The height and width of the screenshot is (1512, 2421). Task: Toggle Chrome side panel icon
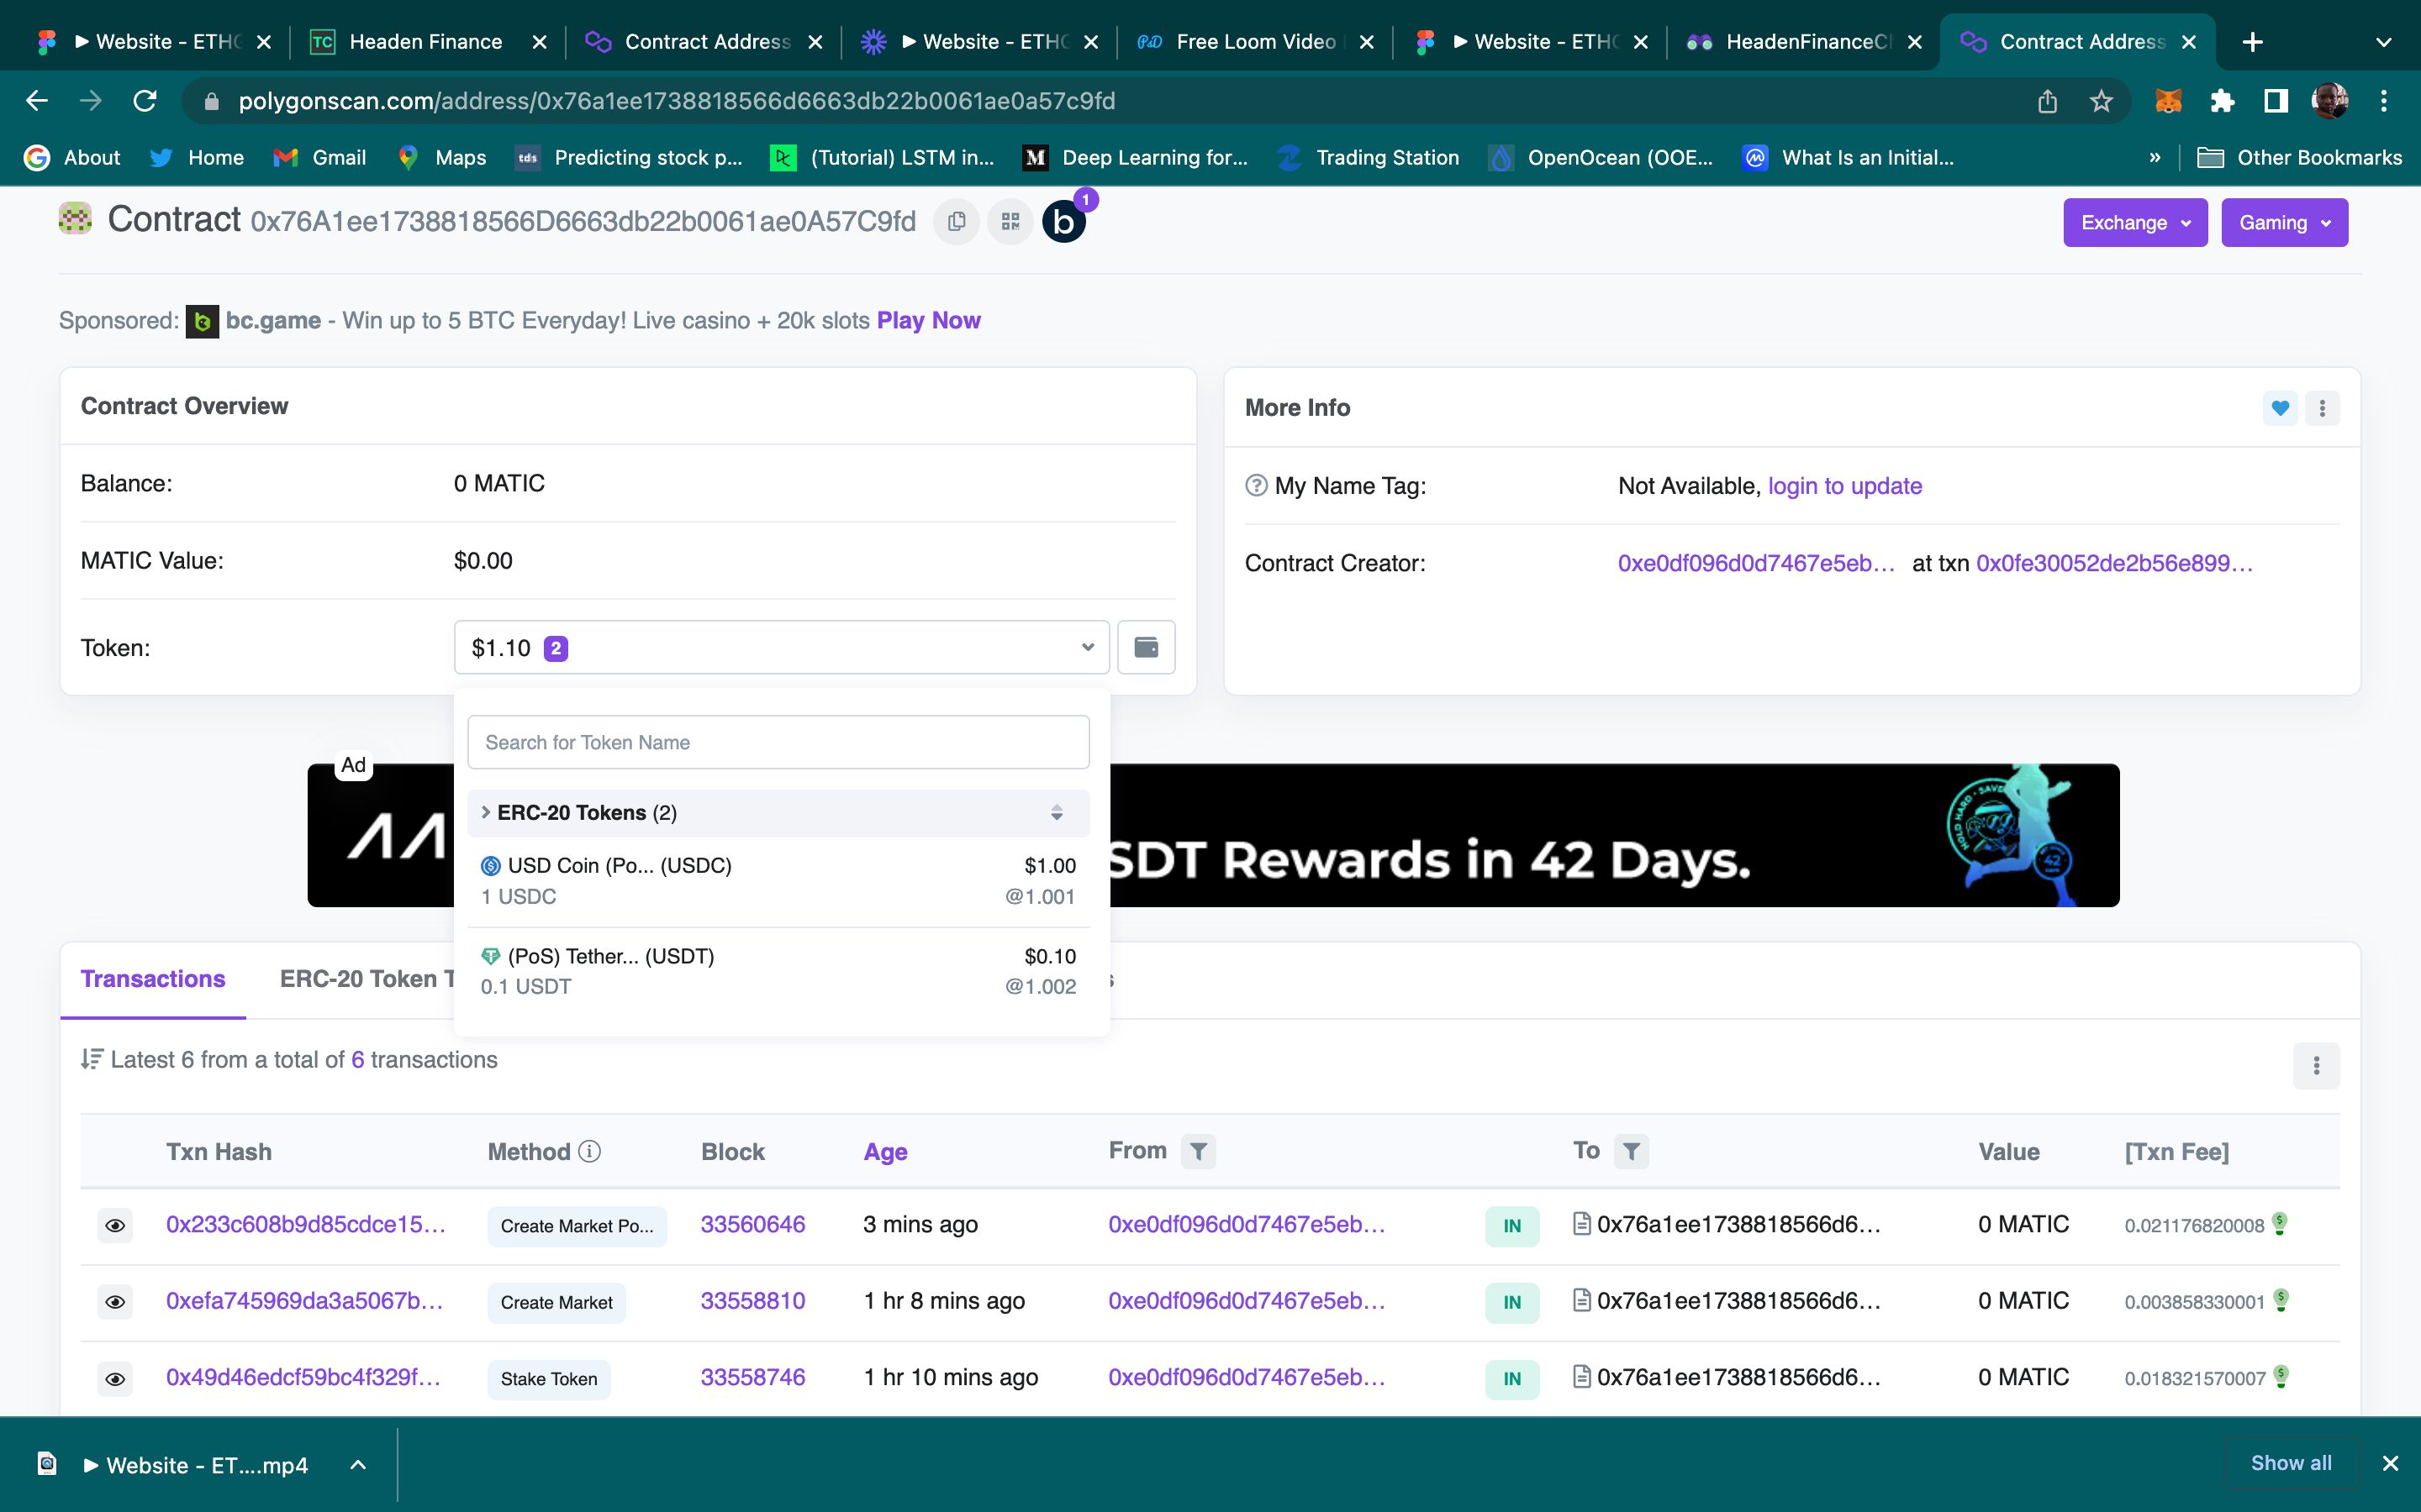pos(2276,101)
